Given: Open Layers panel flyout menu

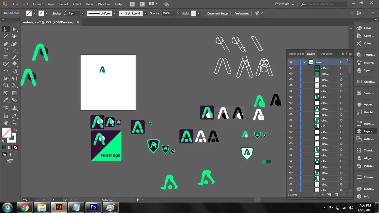Looking at the screenshot, I should pyautogui.click(x=350, y=54).
